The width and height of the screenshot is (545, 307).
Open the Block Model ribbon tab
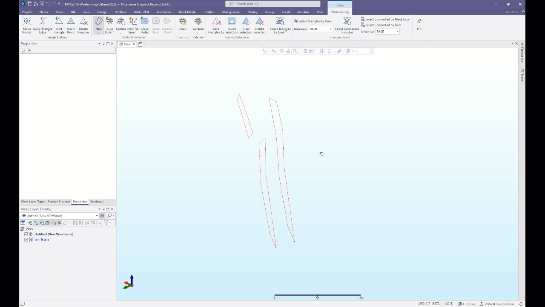187,12
